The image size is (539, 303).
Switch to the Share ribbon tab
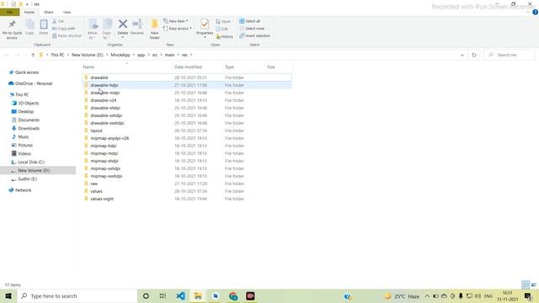click(x=49, y=13)
